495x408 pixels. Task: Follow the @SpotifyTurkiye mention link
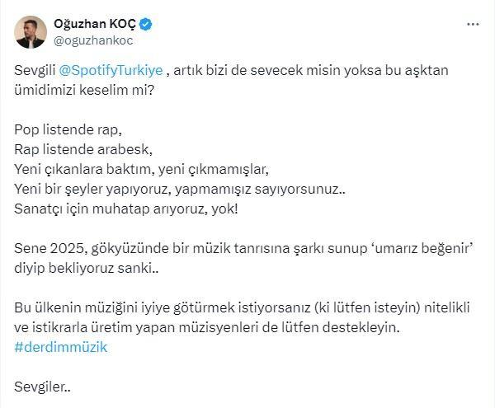pos(111,71)
